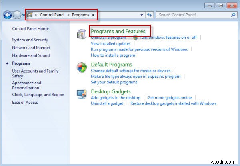
Task: Select Programs in the address breadcrumb
Action: tap(80, 15)
